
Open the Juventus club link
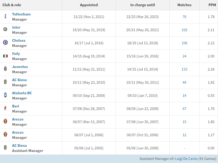tap(20, 67)
